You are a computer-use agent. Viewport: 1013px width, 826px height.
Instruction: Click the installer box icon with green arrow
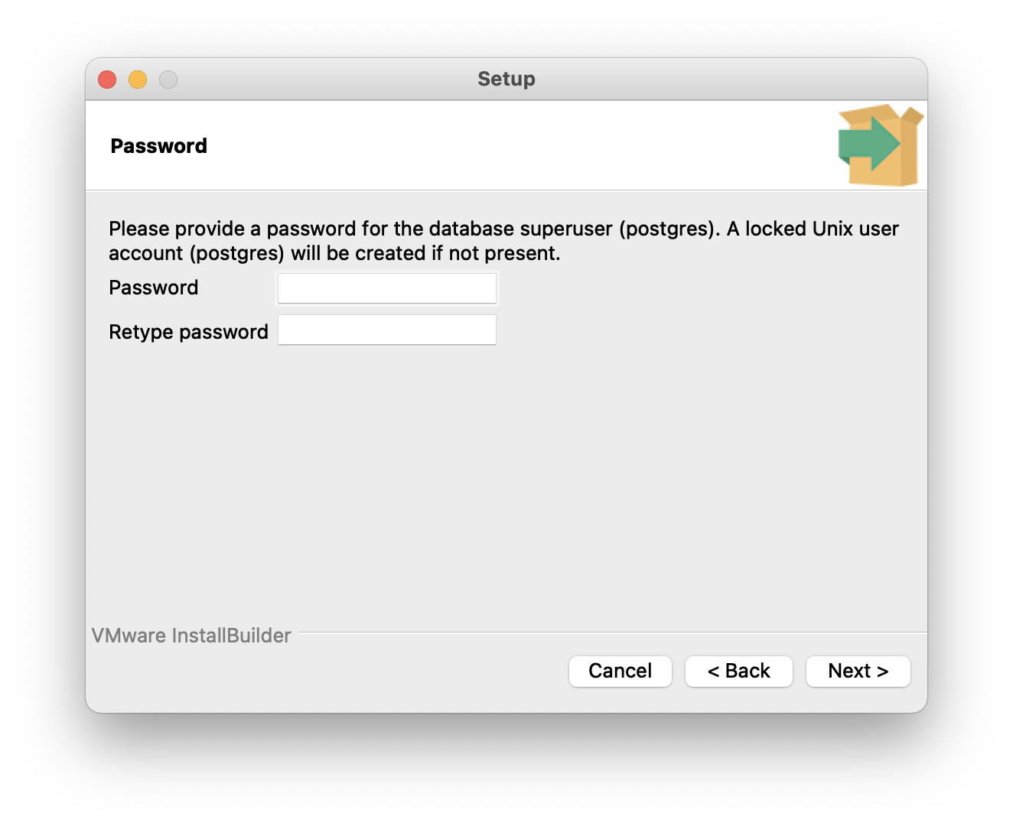pos(879,145)
